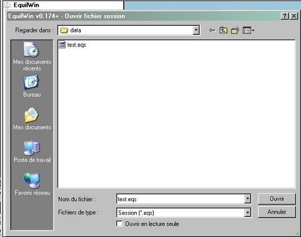Expand the Fichiers de type dropdown
301x237 pixels.
tap(247, 212)
